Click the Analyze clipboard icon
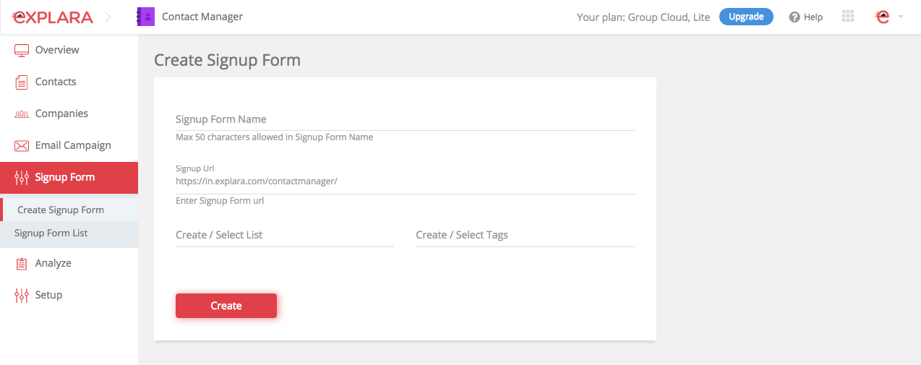This screenshot has height=365, width=921. click(x=22, y=264)
